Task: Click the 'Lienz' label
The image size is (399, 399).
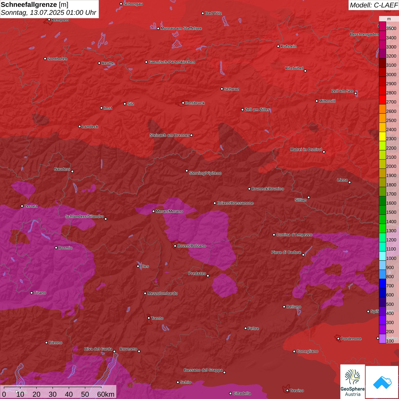Action: coord(342,180)
